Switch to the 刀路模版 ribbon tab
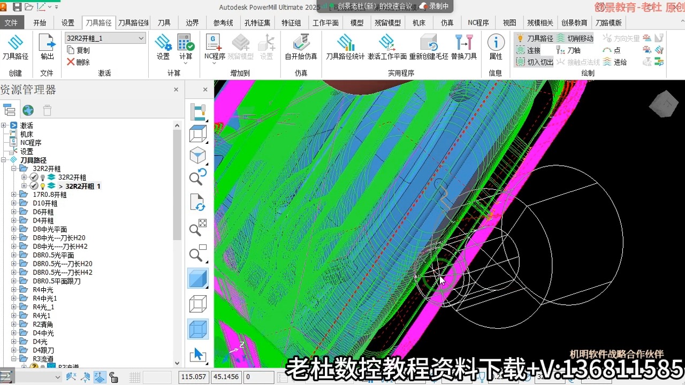The image size is (685, 385). [x=608, y=23]
